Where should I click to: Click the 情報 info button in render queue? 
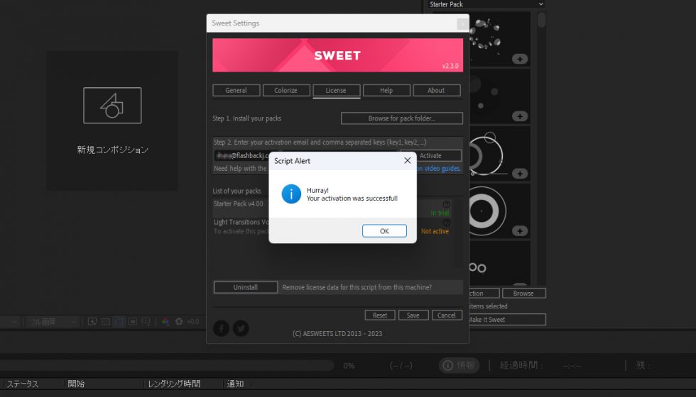point(460,365)
